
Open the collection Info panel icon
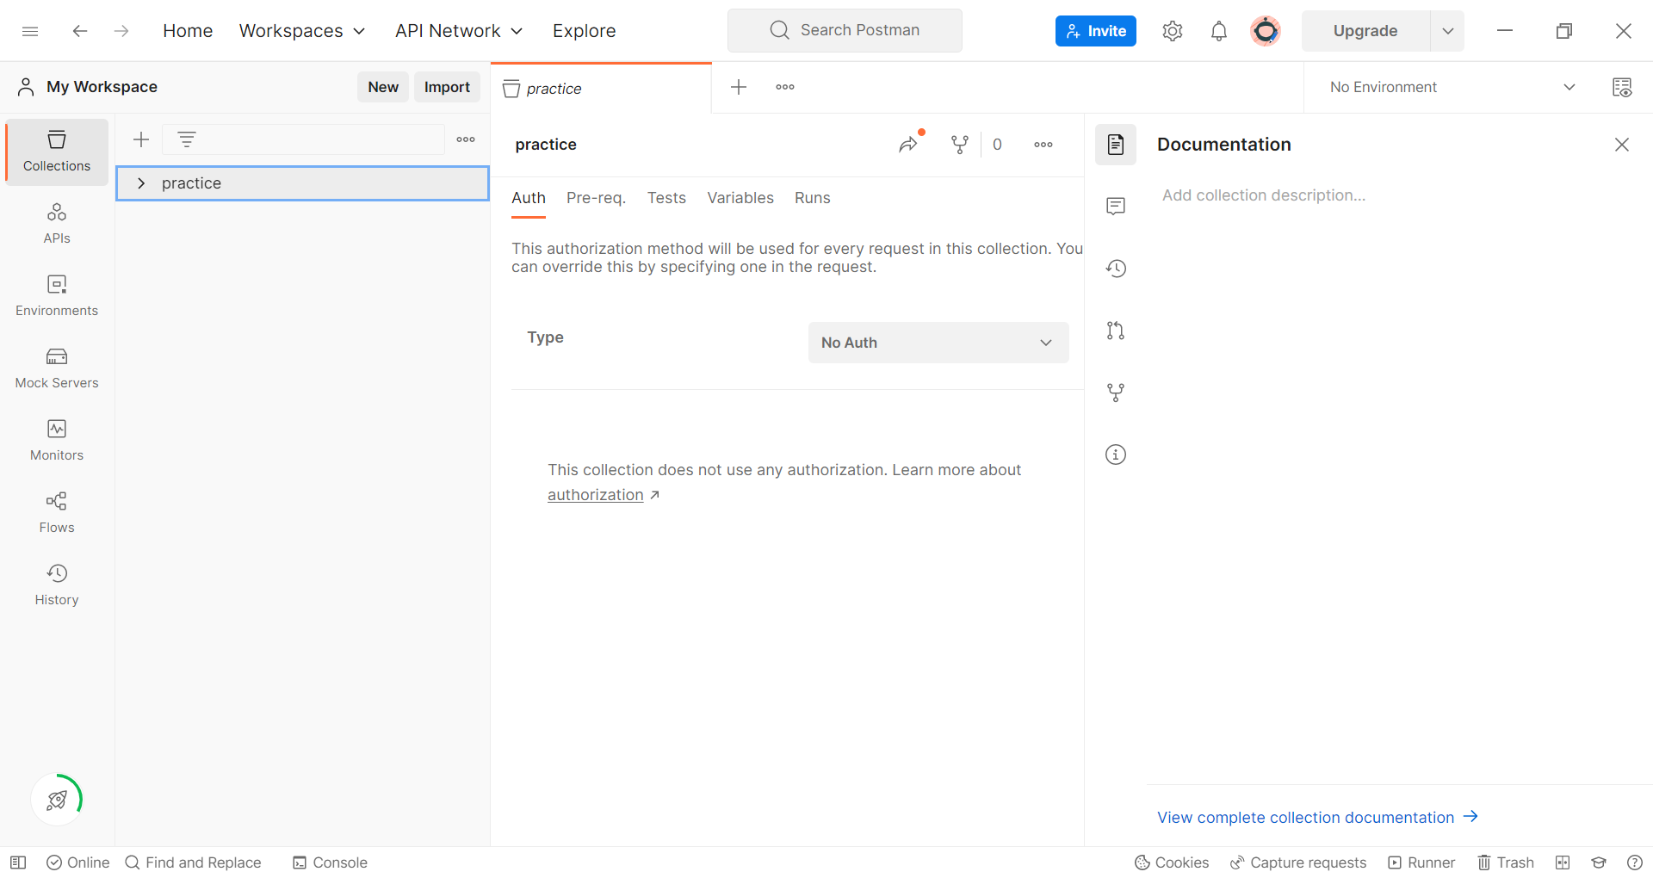tap(1116, 454)
